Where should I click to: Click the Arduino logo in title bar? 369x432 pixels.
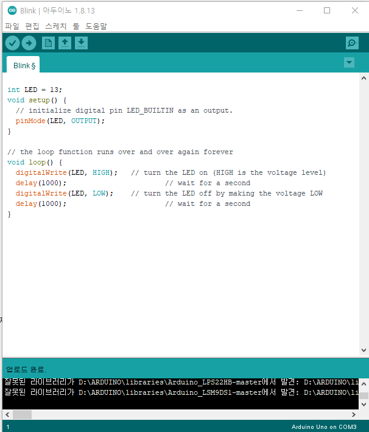click(12, 10)
